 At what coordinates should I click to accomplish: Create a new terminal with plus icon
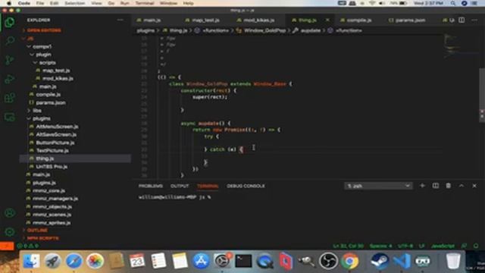point(422,186)
